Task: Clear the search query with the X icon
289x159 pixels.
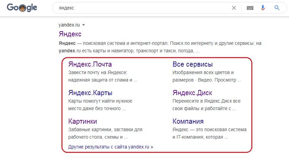Action: 234,8
